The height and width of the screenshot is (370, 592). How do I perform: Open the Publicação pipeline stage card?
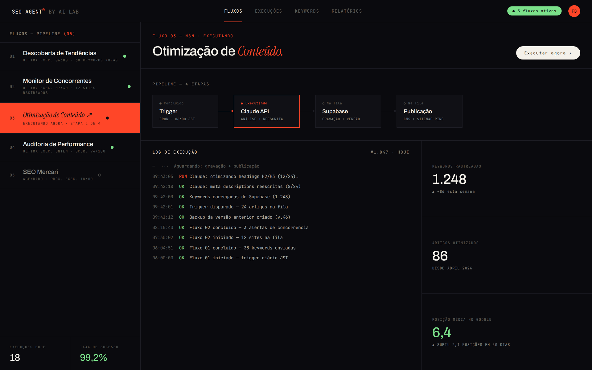coord(430,111)
